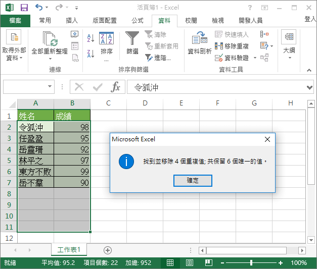Switch to Page Layout view in status bar
Screen dimensions: 317x269
point(189,263)
